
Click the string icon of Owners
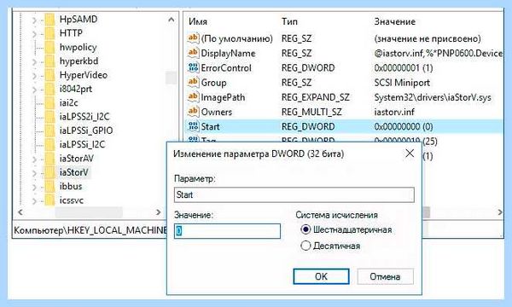coord(193,112)
